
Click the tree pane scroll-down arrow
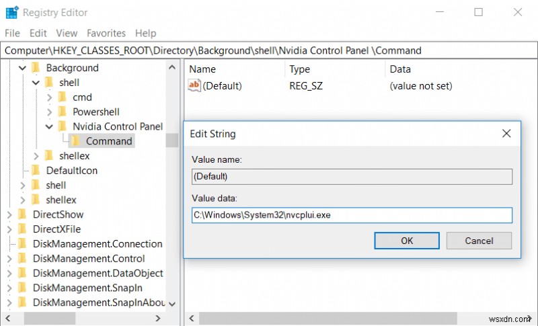point(173,304)
